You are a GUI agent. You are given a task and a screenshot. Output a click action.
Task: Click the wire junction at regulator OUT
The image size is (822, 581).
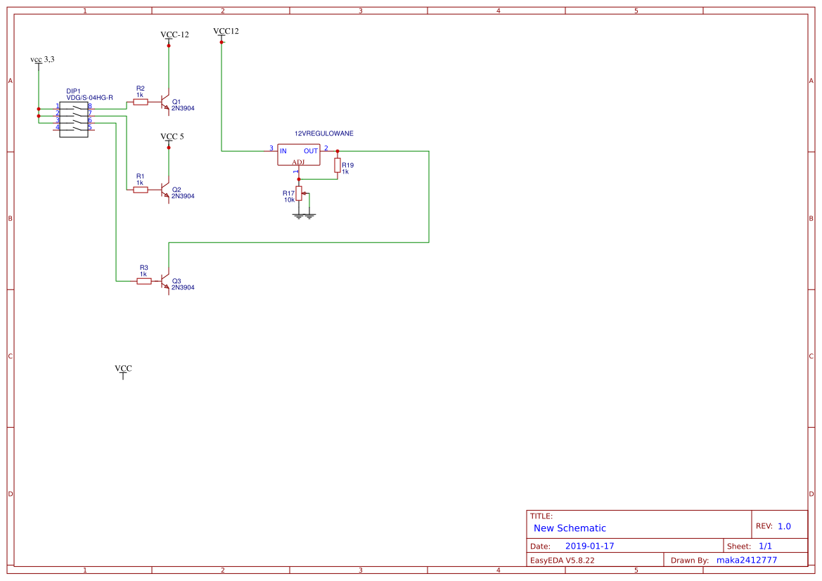(x=338, y=152)
